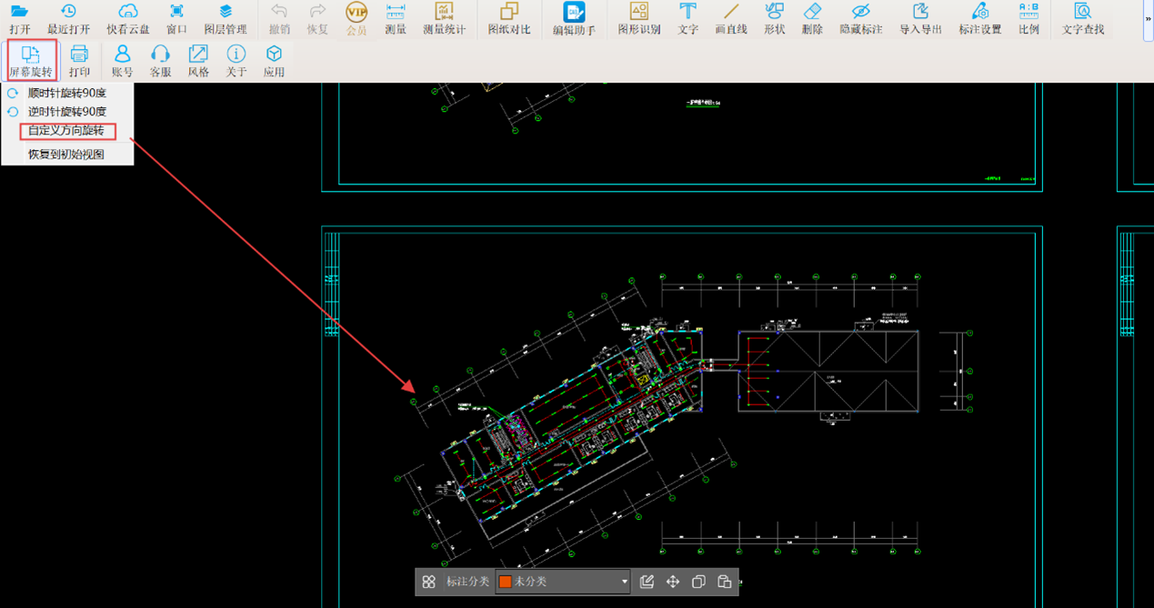Choose 恢复到初始视图 menu item
Viewport: 1154px width, 608px height.
66,154
